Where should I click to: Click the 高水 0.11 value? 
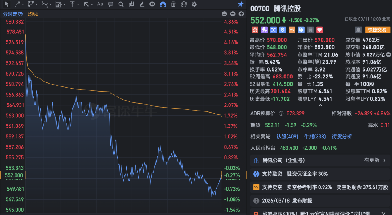(x=385, y=125)
